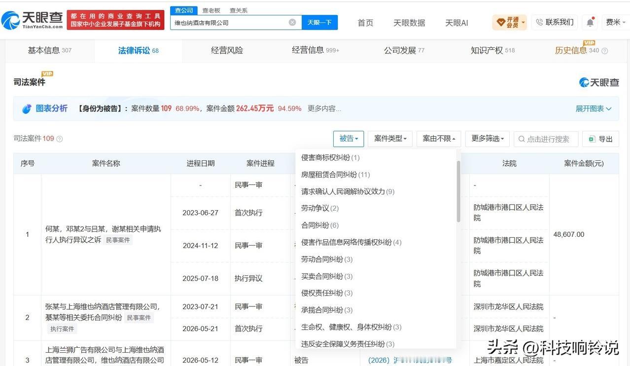Click the 天眼一下 search button

[x=319, y=22]
